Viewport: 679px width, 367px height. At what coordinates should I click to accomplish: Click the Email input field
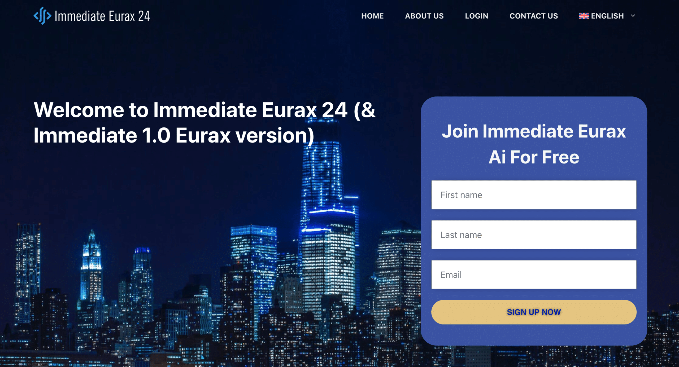coord(534,274)
